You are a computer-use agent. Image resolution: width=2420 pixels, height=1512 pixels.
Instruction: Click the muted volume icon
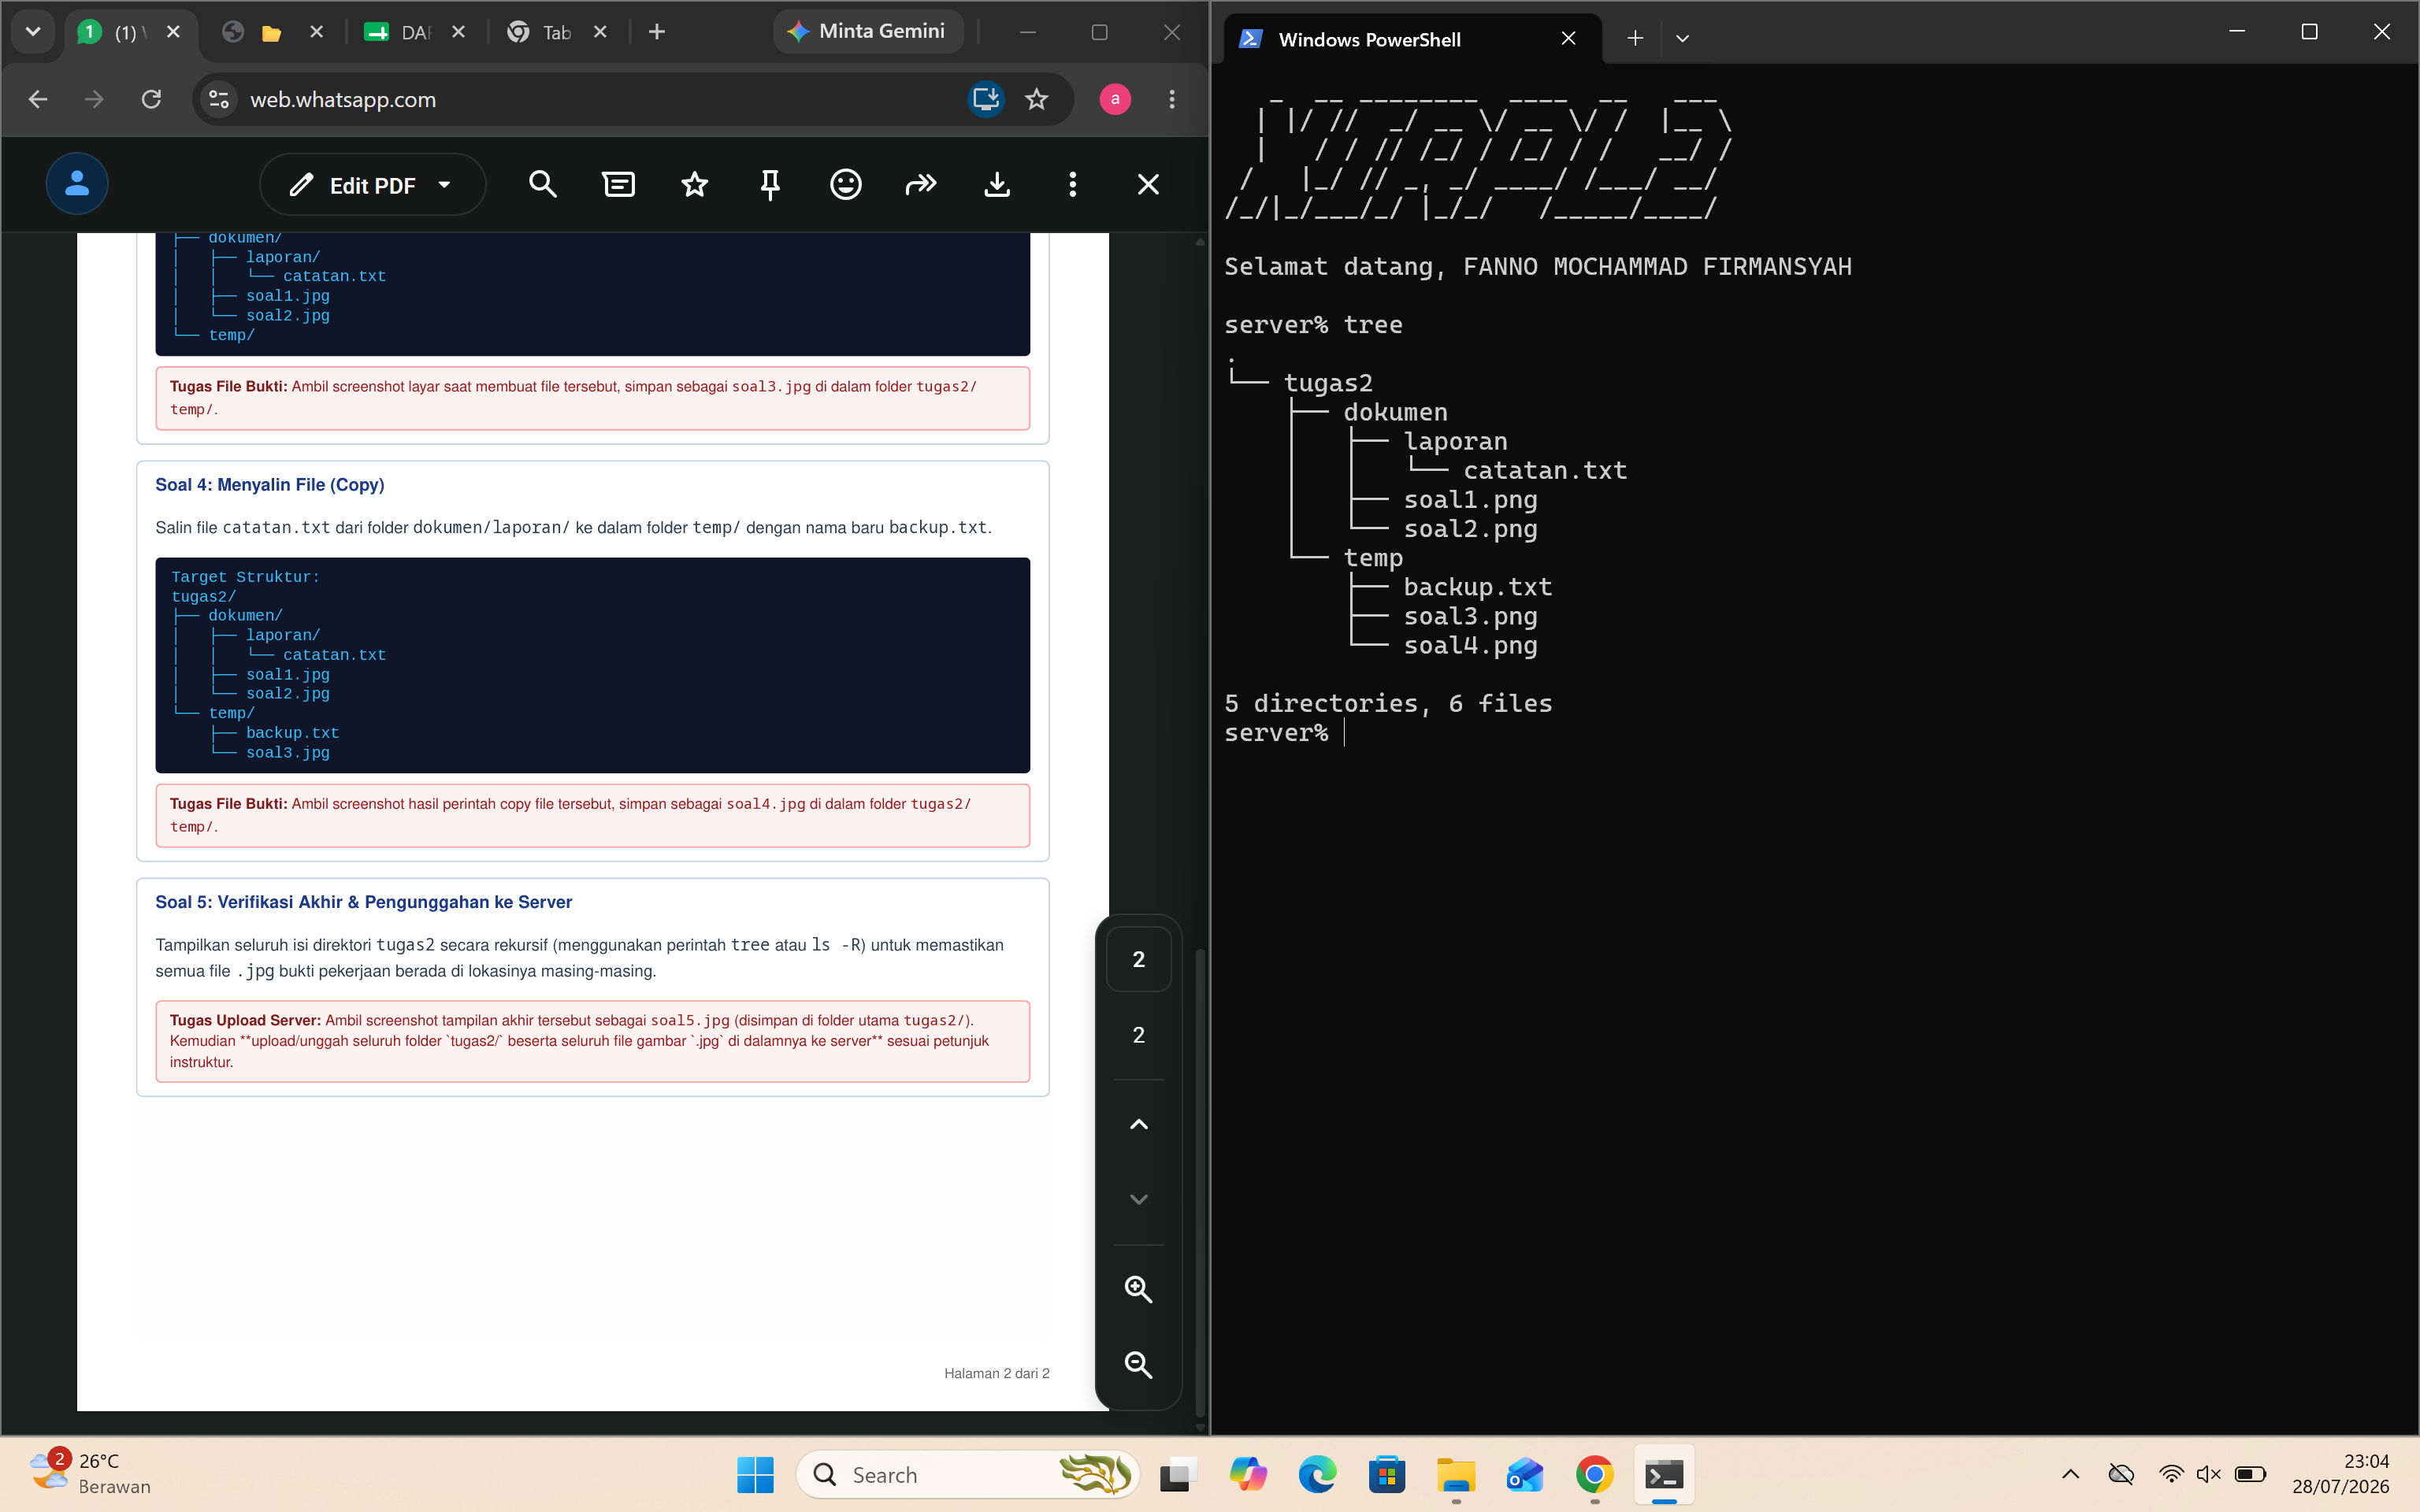(x=2209, y=1474)
